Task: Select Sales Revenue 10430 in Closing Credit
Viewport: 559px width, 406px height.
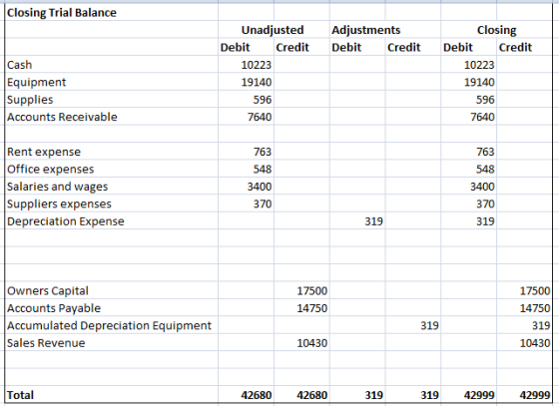Action: (x=535, y=343)
